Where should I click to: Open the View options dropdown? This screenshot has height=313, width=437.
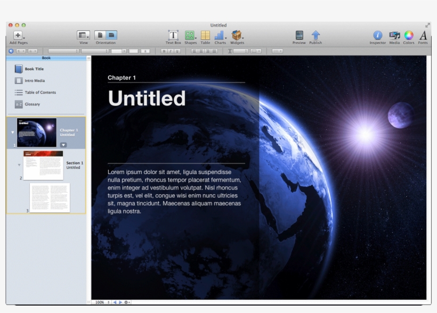83,35
